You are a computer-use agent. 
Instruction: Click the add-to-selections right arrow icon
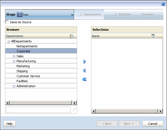tap(84, 61)
